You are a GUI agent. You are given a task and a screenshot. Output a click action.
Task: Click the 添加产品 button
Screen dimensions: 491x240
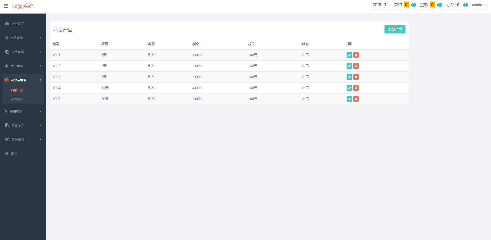(395, 29)
